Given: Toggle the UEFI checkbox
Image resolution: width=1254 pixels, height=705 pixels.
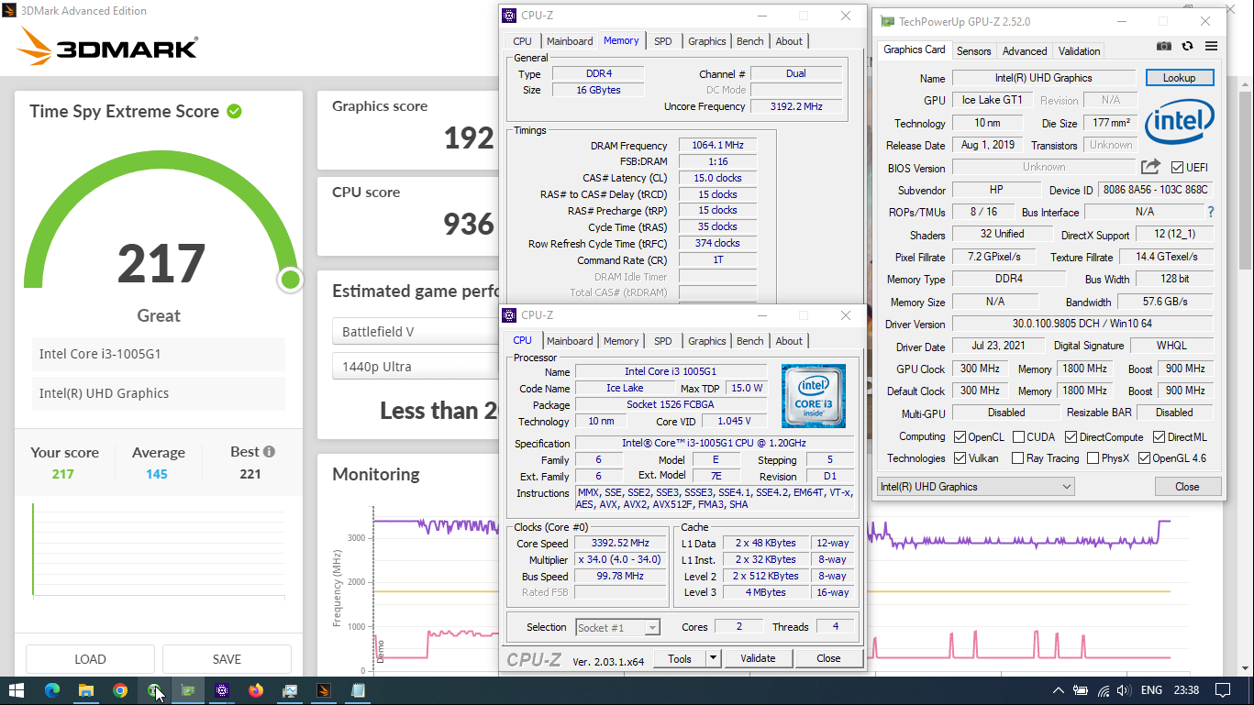Looking at the screenshot, I should [1178, 168].
